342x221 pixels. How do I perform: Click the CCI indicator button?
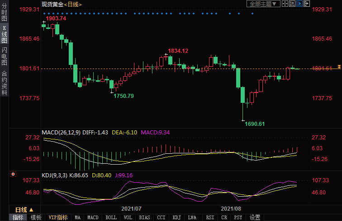tap(161, 217)
